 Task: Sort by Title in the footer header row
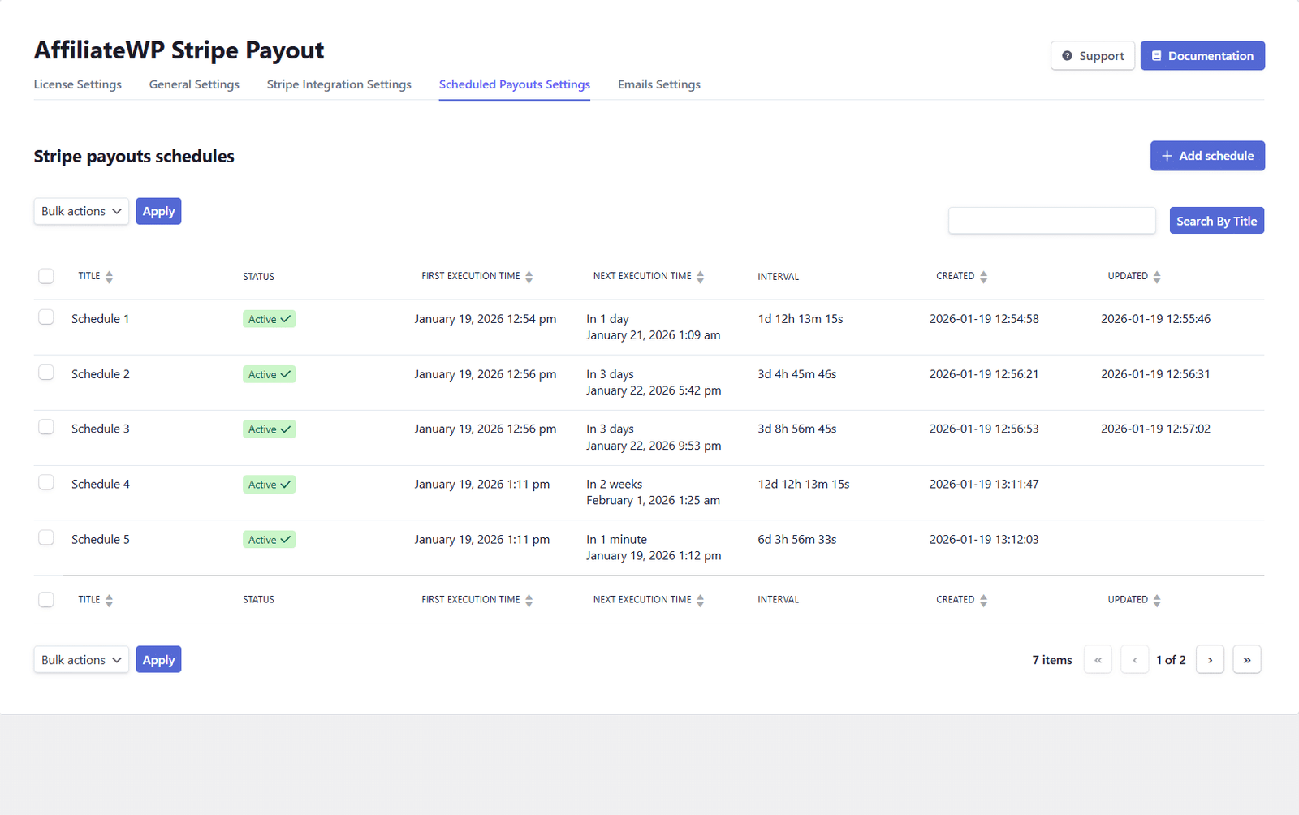(x=109, y=601)
